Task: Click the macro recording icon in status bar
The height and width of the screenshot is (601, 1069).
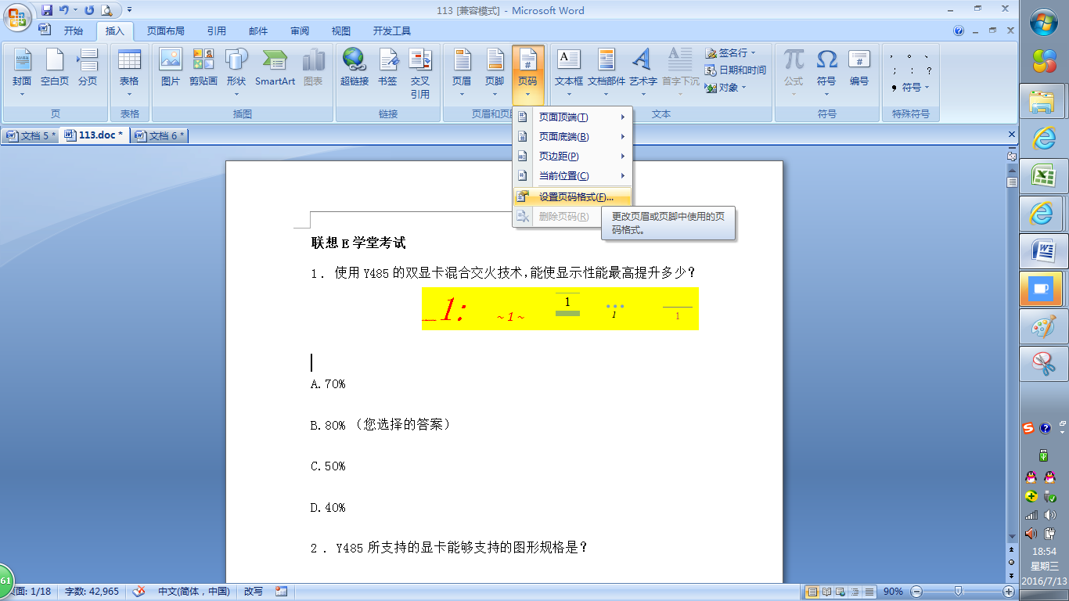Action: point(282,592)
